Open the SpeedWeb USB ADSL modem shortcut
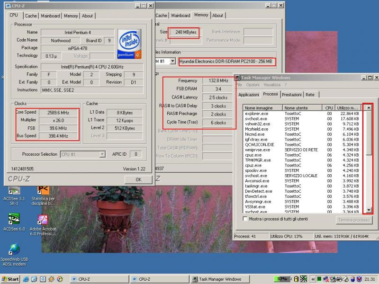The height and width of the screenshot is (284, 379). (x=14, y=255)
